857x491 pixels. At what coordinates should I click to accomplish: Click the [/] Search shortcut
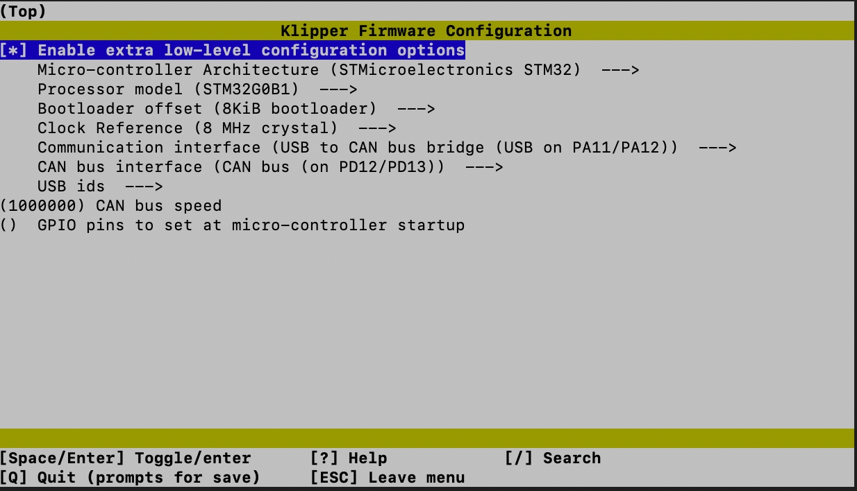[552, 458]
